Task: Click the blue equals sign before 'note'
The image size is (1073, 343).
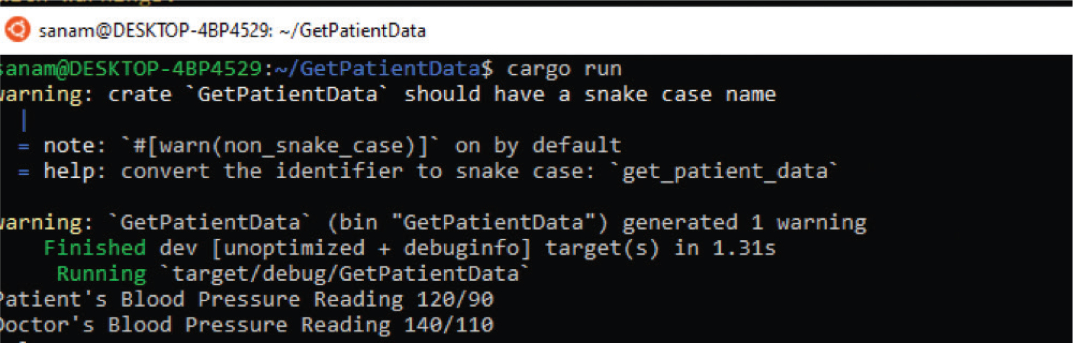Action: (x=24, y=146)
